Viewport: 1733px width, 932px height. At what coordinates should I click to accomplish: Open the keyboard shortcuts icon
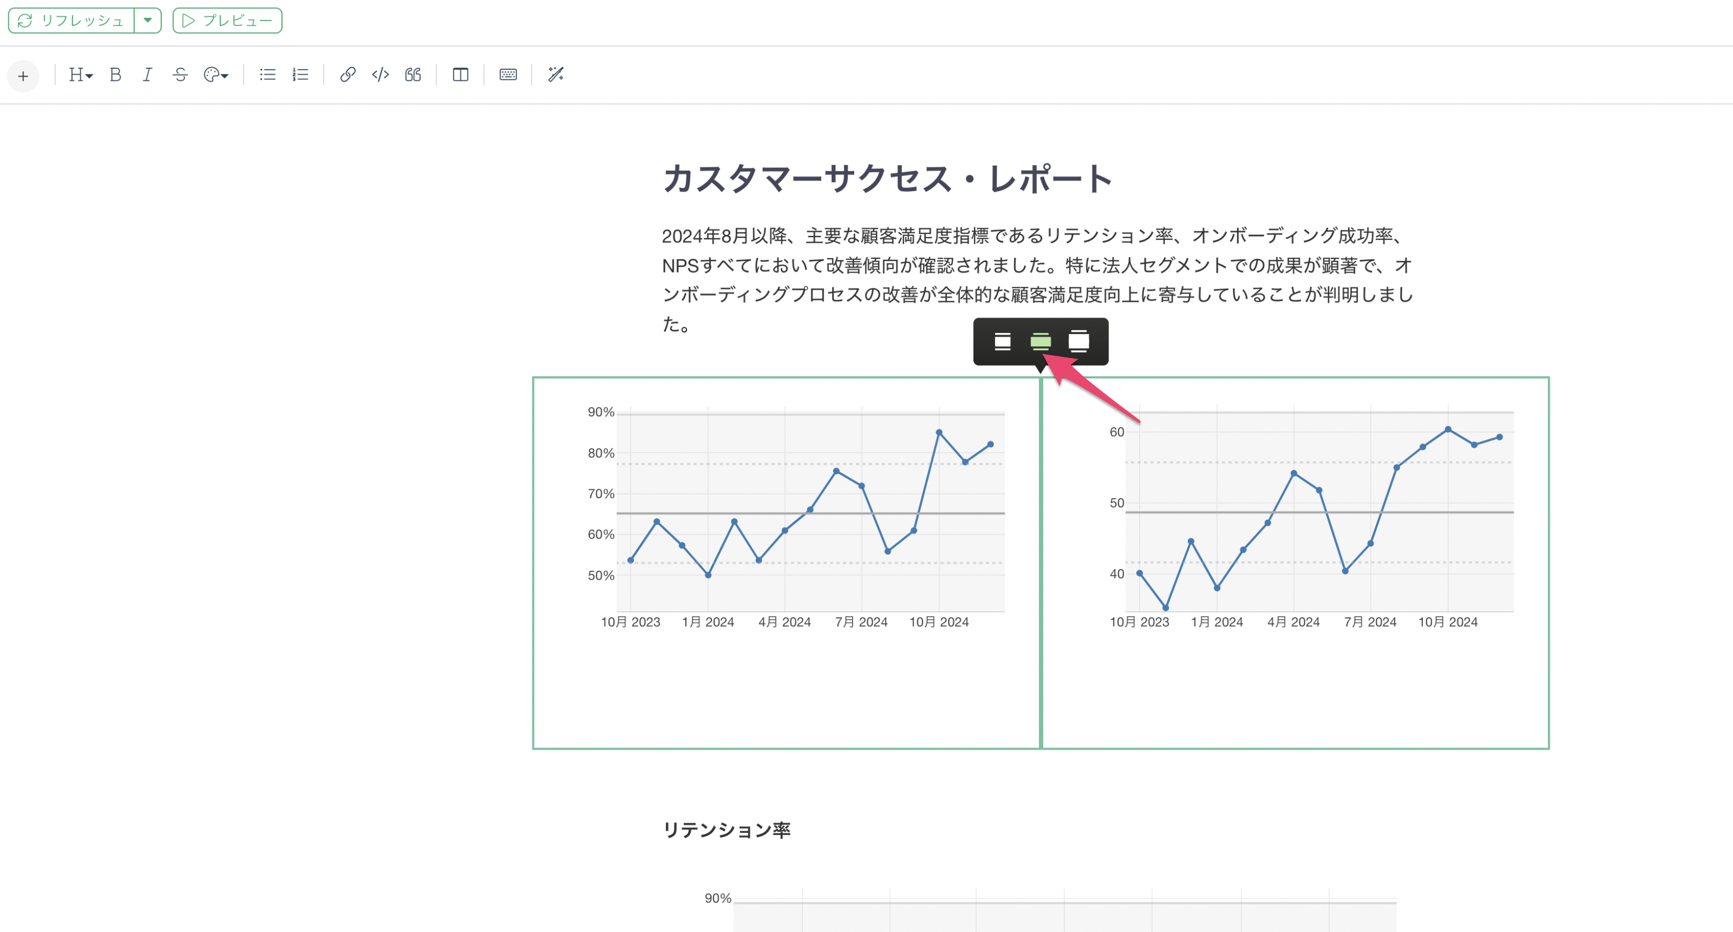click(508, 75)
